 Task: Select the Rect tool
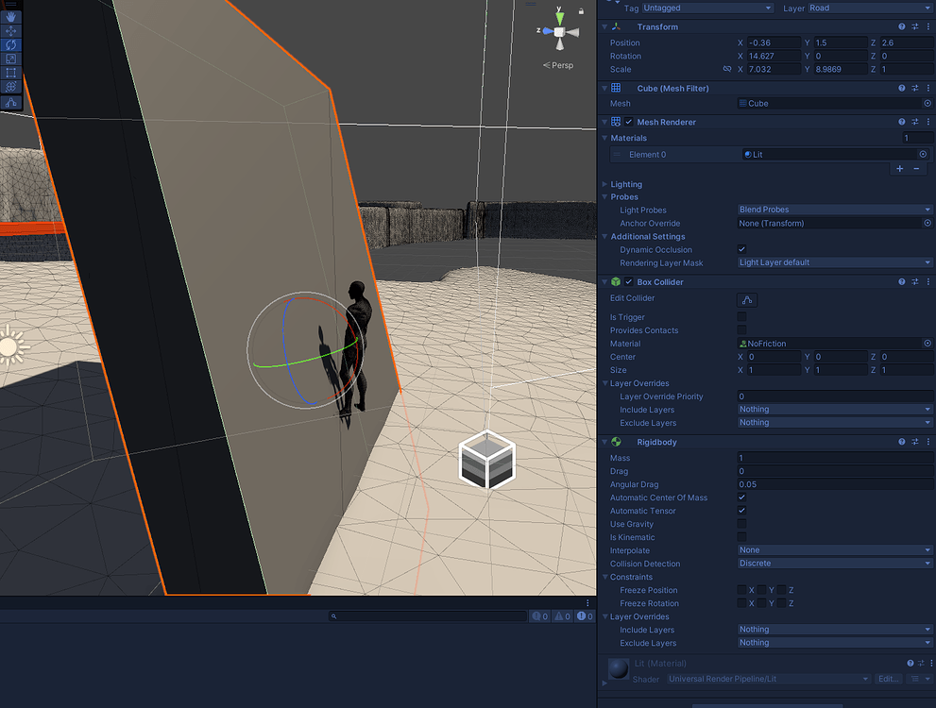tap(10, 73)
